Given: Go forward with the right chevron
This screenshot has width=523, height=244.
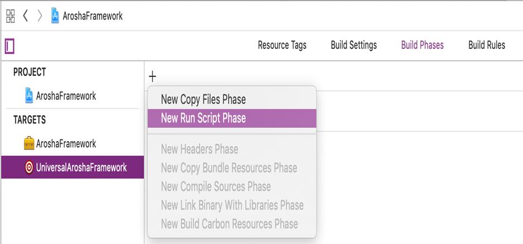Looking at the screenshot, I should click(x=40, y=16).
